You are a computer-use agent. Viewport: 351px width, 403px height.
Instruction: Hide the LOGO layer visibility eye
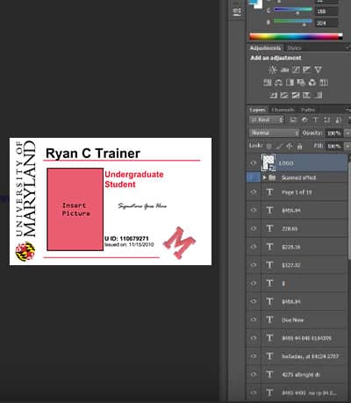[x=254, y=163]
